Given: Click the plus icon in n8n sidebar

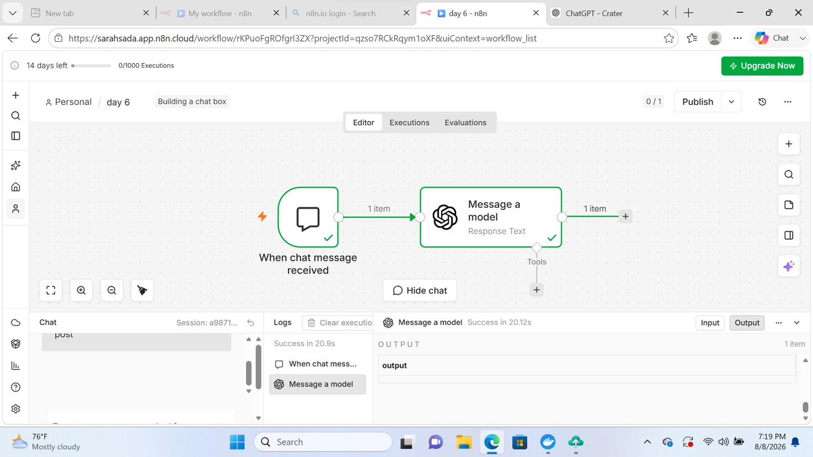Looking at the screenshot, I should (x=16, y=95).
